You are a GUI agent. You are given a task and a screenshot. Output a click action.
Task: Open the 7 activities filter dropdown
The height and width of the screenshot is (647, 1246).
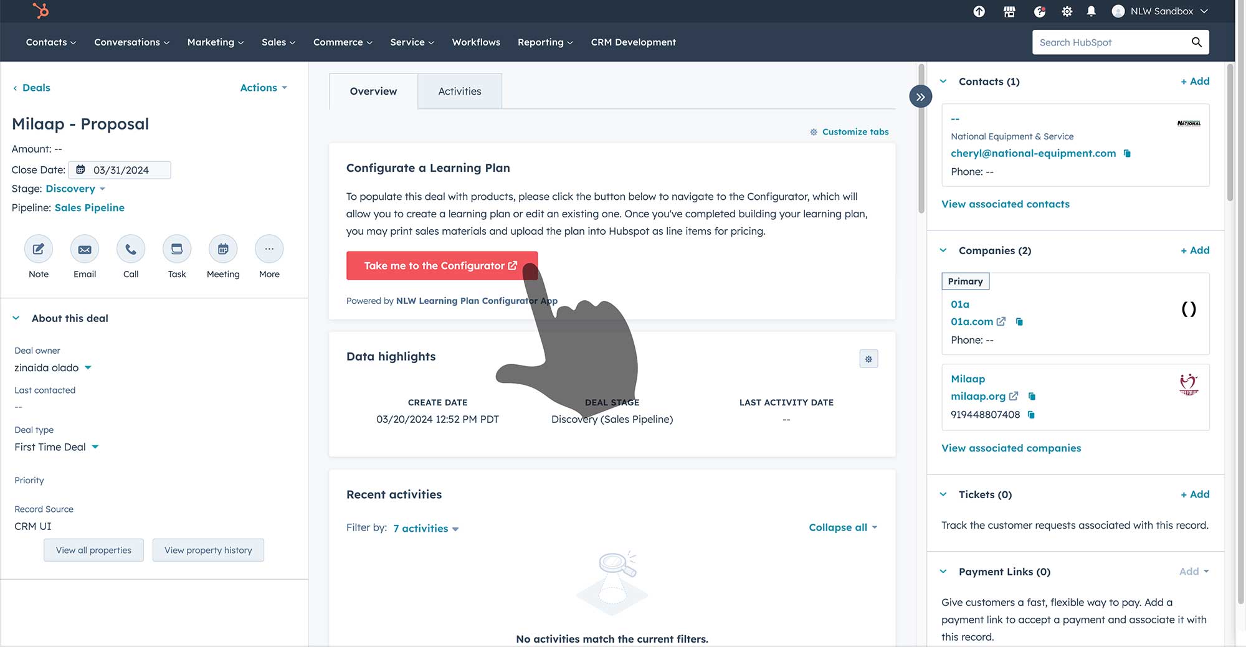426,528
